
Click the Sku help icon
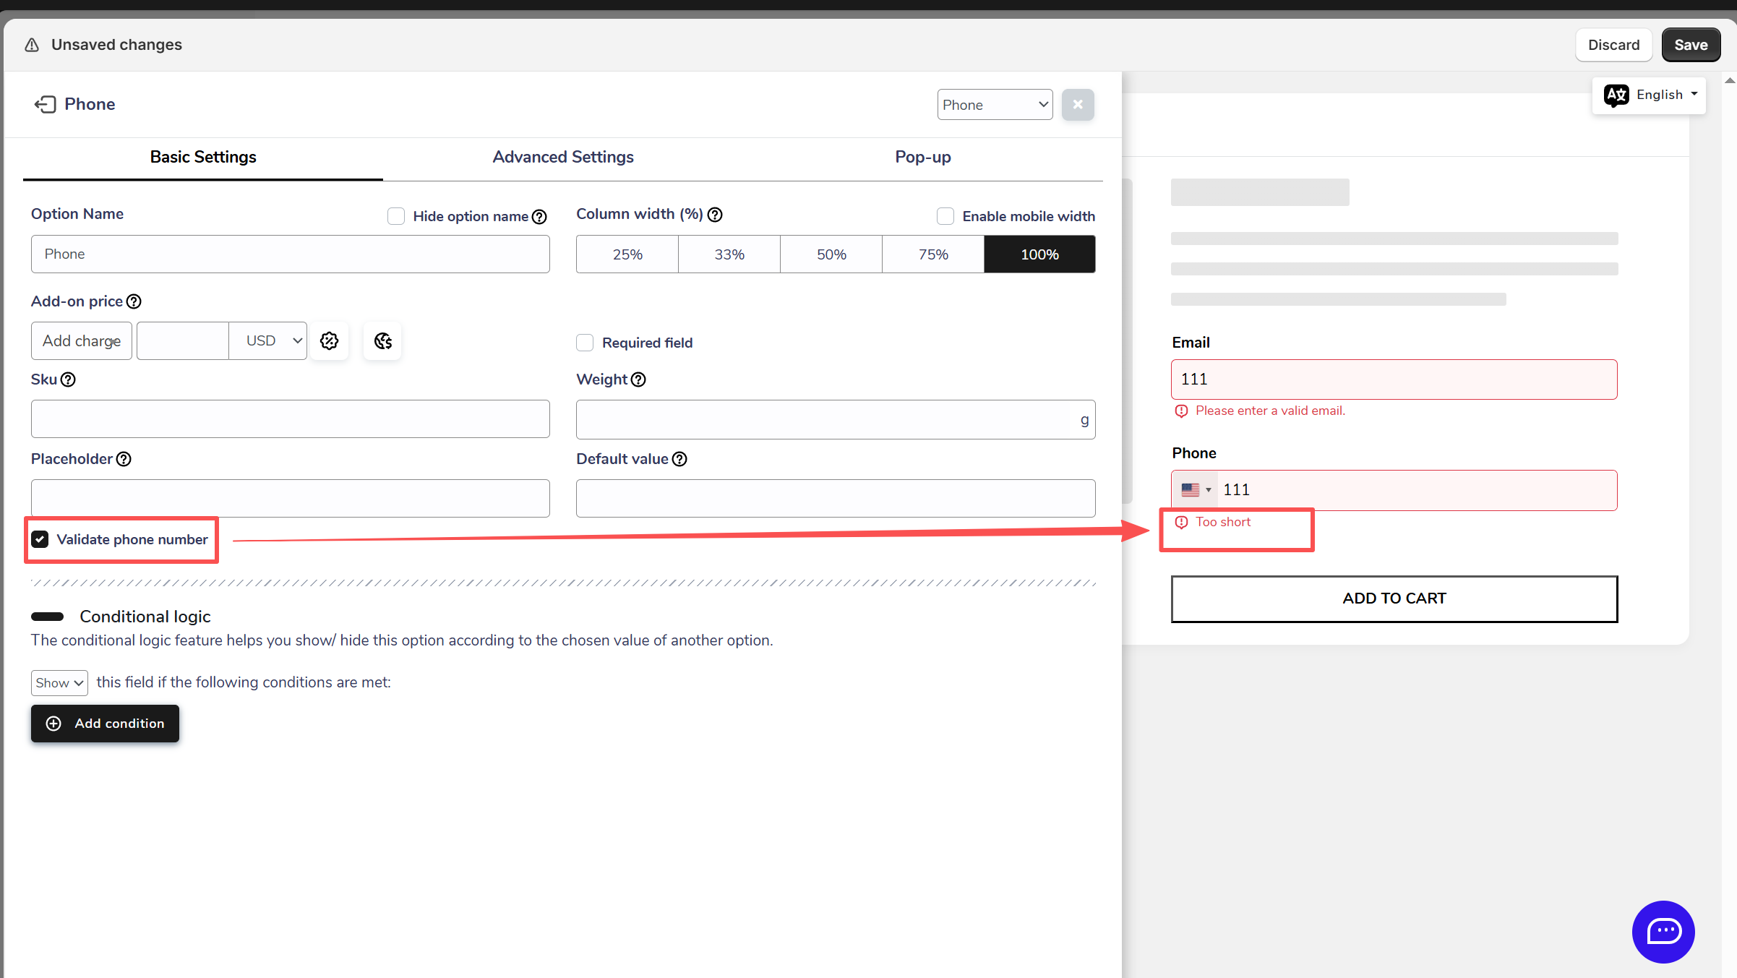point(68,380)
